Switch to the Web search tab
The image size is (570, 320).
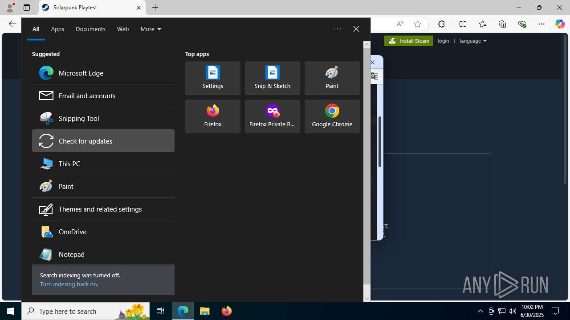click(x=123, y=29)
